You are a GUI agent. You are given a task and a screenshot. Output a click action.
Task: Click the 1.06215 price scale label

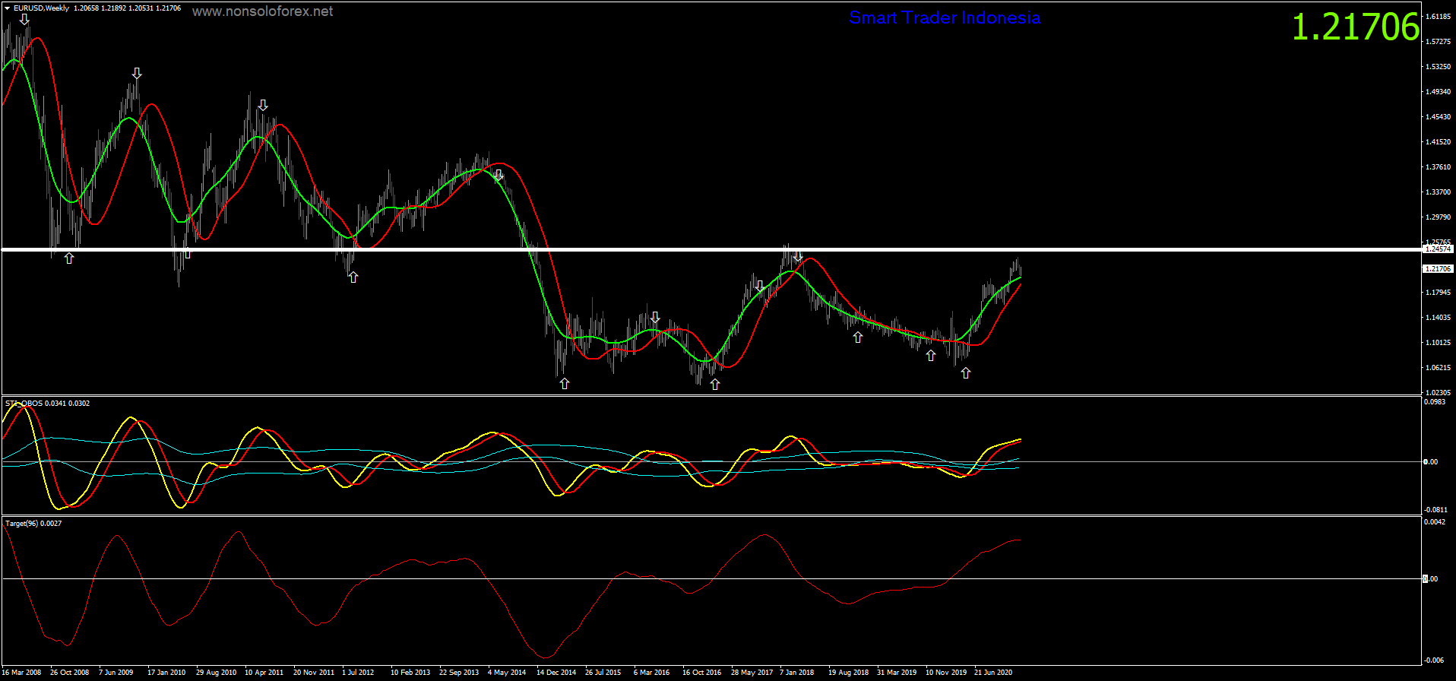tap(1439, 368)
